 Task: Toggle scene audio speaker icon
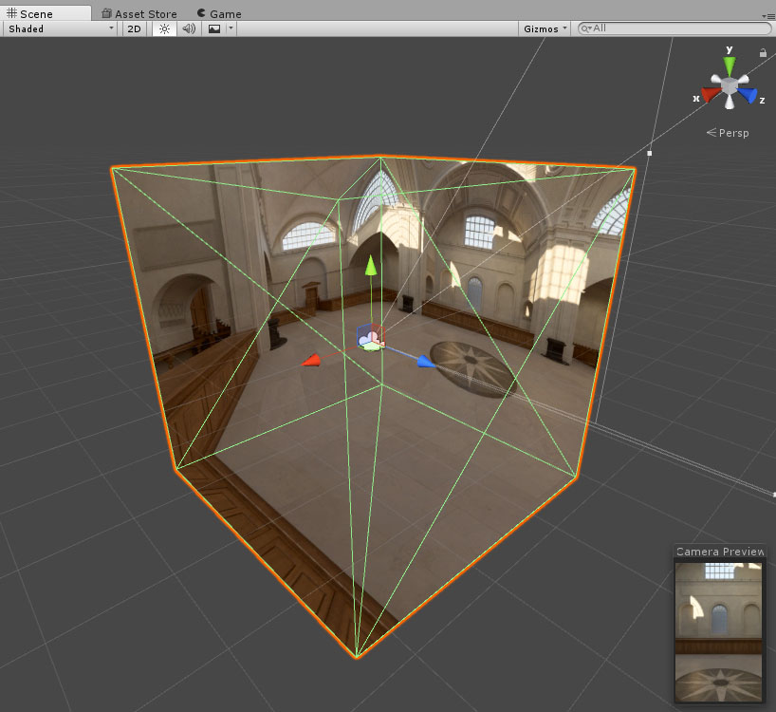tap(189, 28)
